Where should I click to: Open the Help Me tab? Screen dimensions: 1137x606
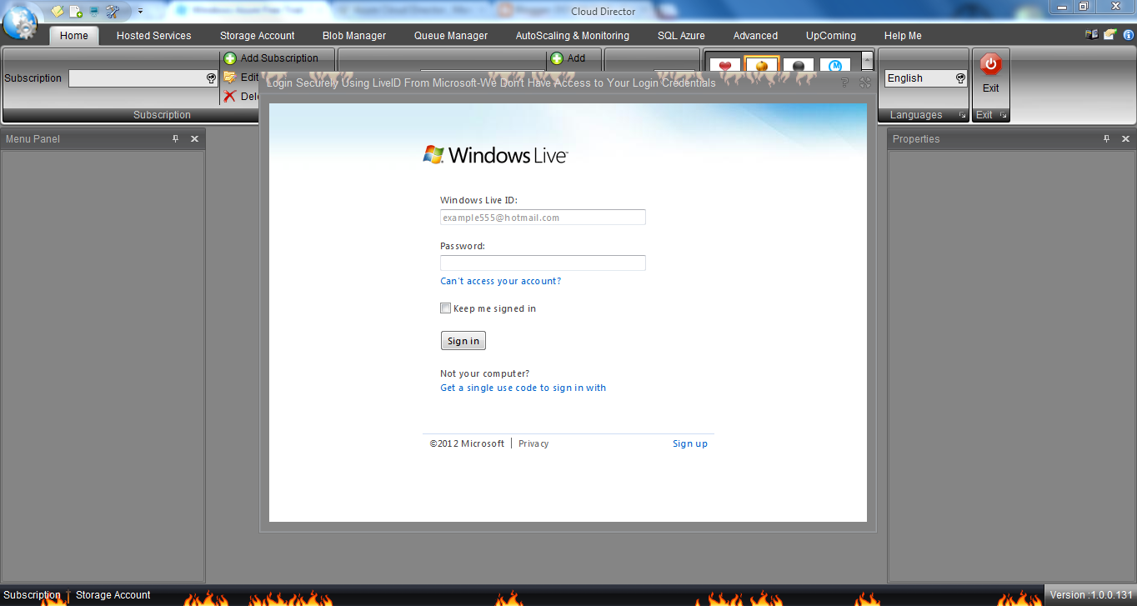coord(903,36)
